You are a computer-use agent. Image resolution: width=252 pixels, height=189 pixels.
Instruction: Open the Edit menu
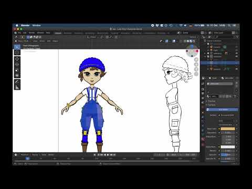click(x=25, y=33)
